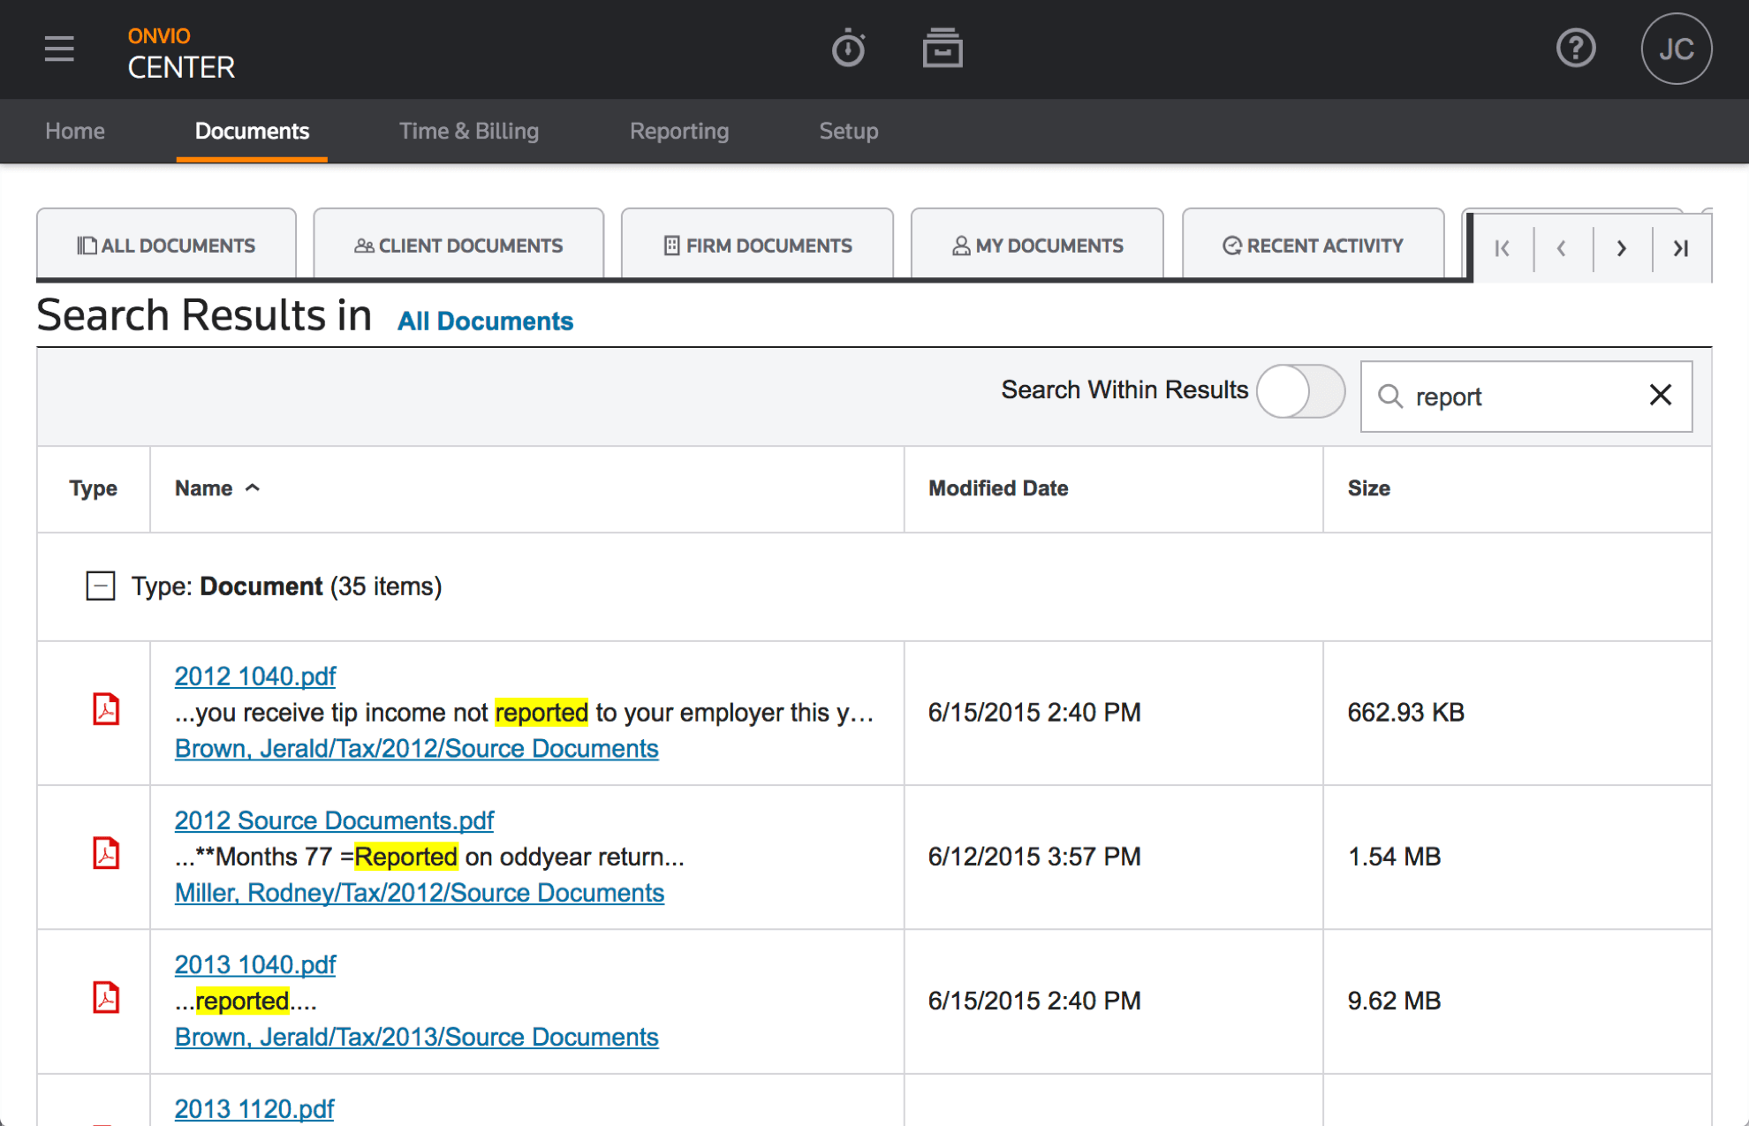This screenshot has height=1126, width=1749.
Task: Collapse the Type: Document group
Action: point(101,586)
